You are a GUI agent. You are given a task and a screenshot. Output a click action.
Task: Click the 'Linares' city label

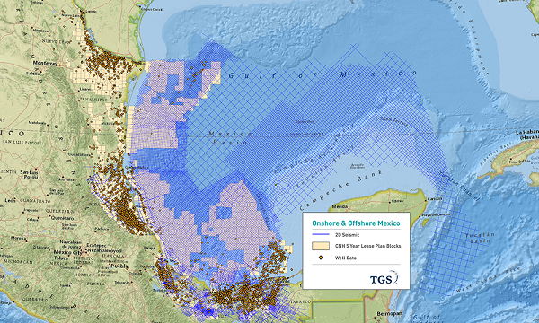click(85, 89)
